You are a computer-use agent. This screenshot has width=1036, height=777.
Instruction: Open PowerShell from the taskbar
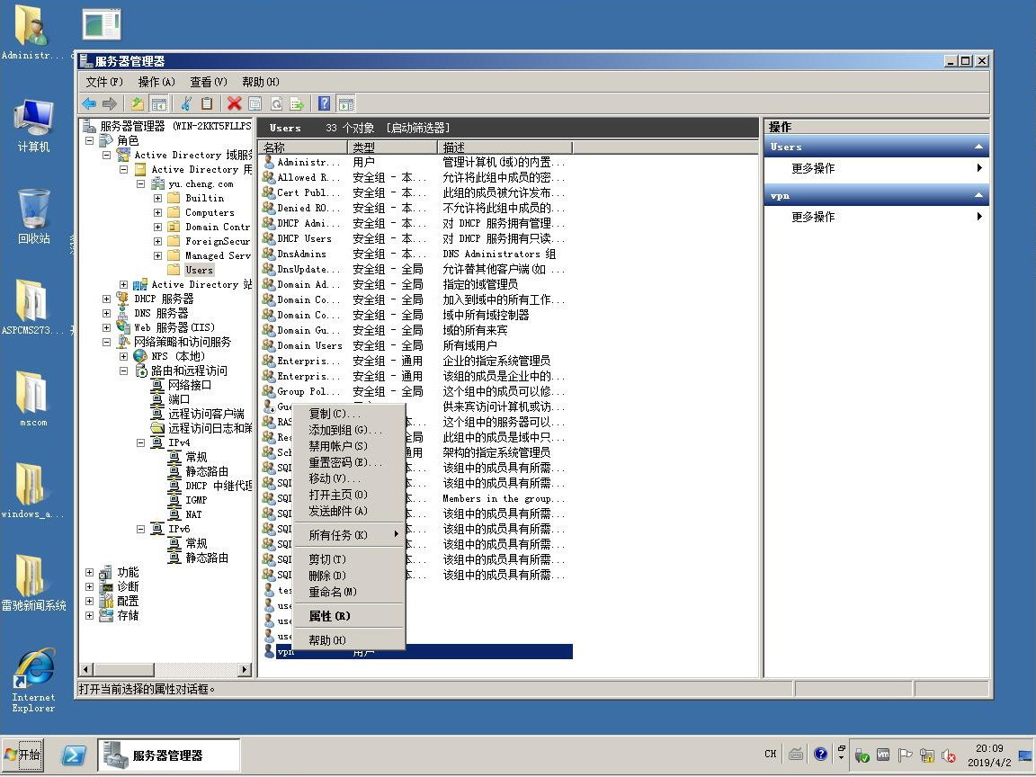coord(74,755)
